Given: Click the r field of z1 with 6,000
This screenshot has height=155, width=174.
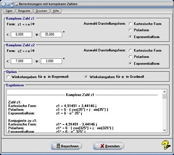Looking at the screenshot, I should pos(21,34).
